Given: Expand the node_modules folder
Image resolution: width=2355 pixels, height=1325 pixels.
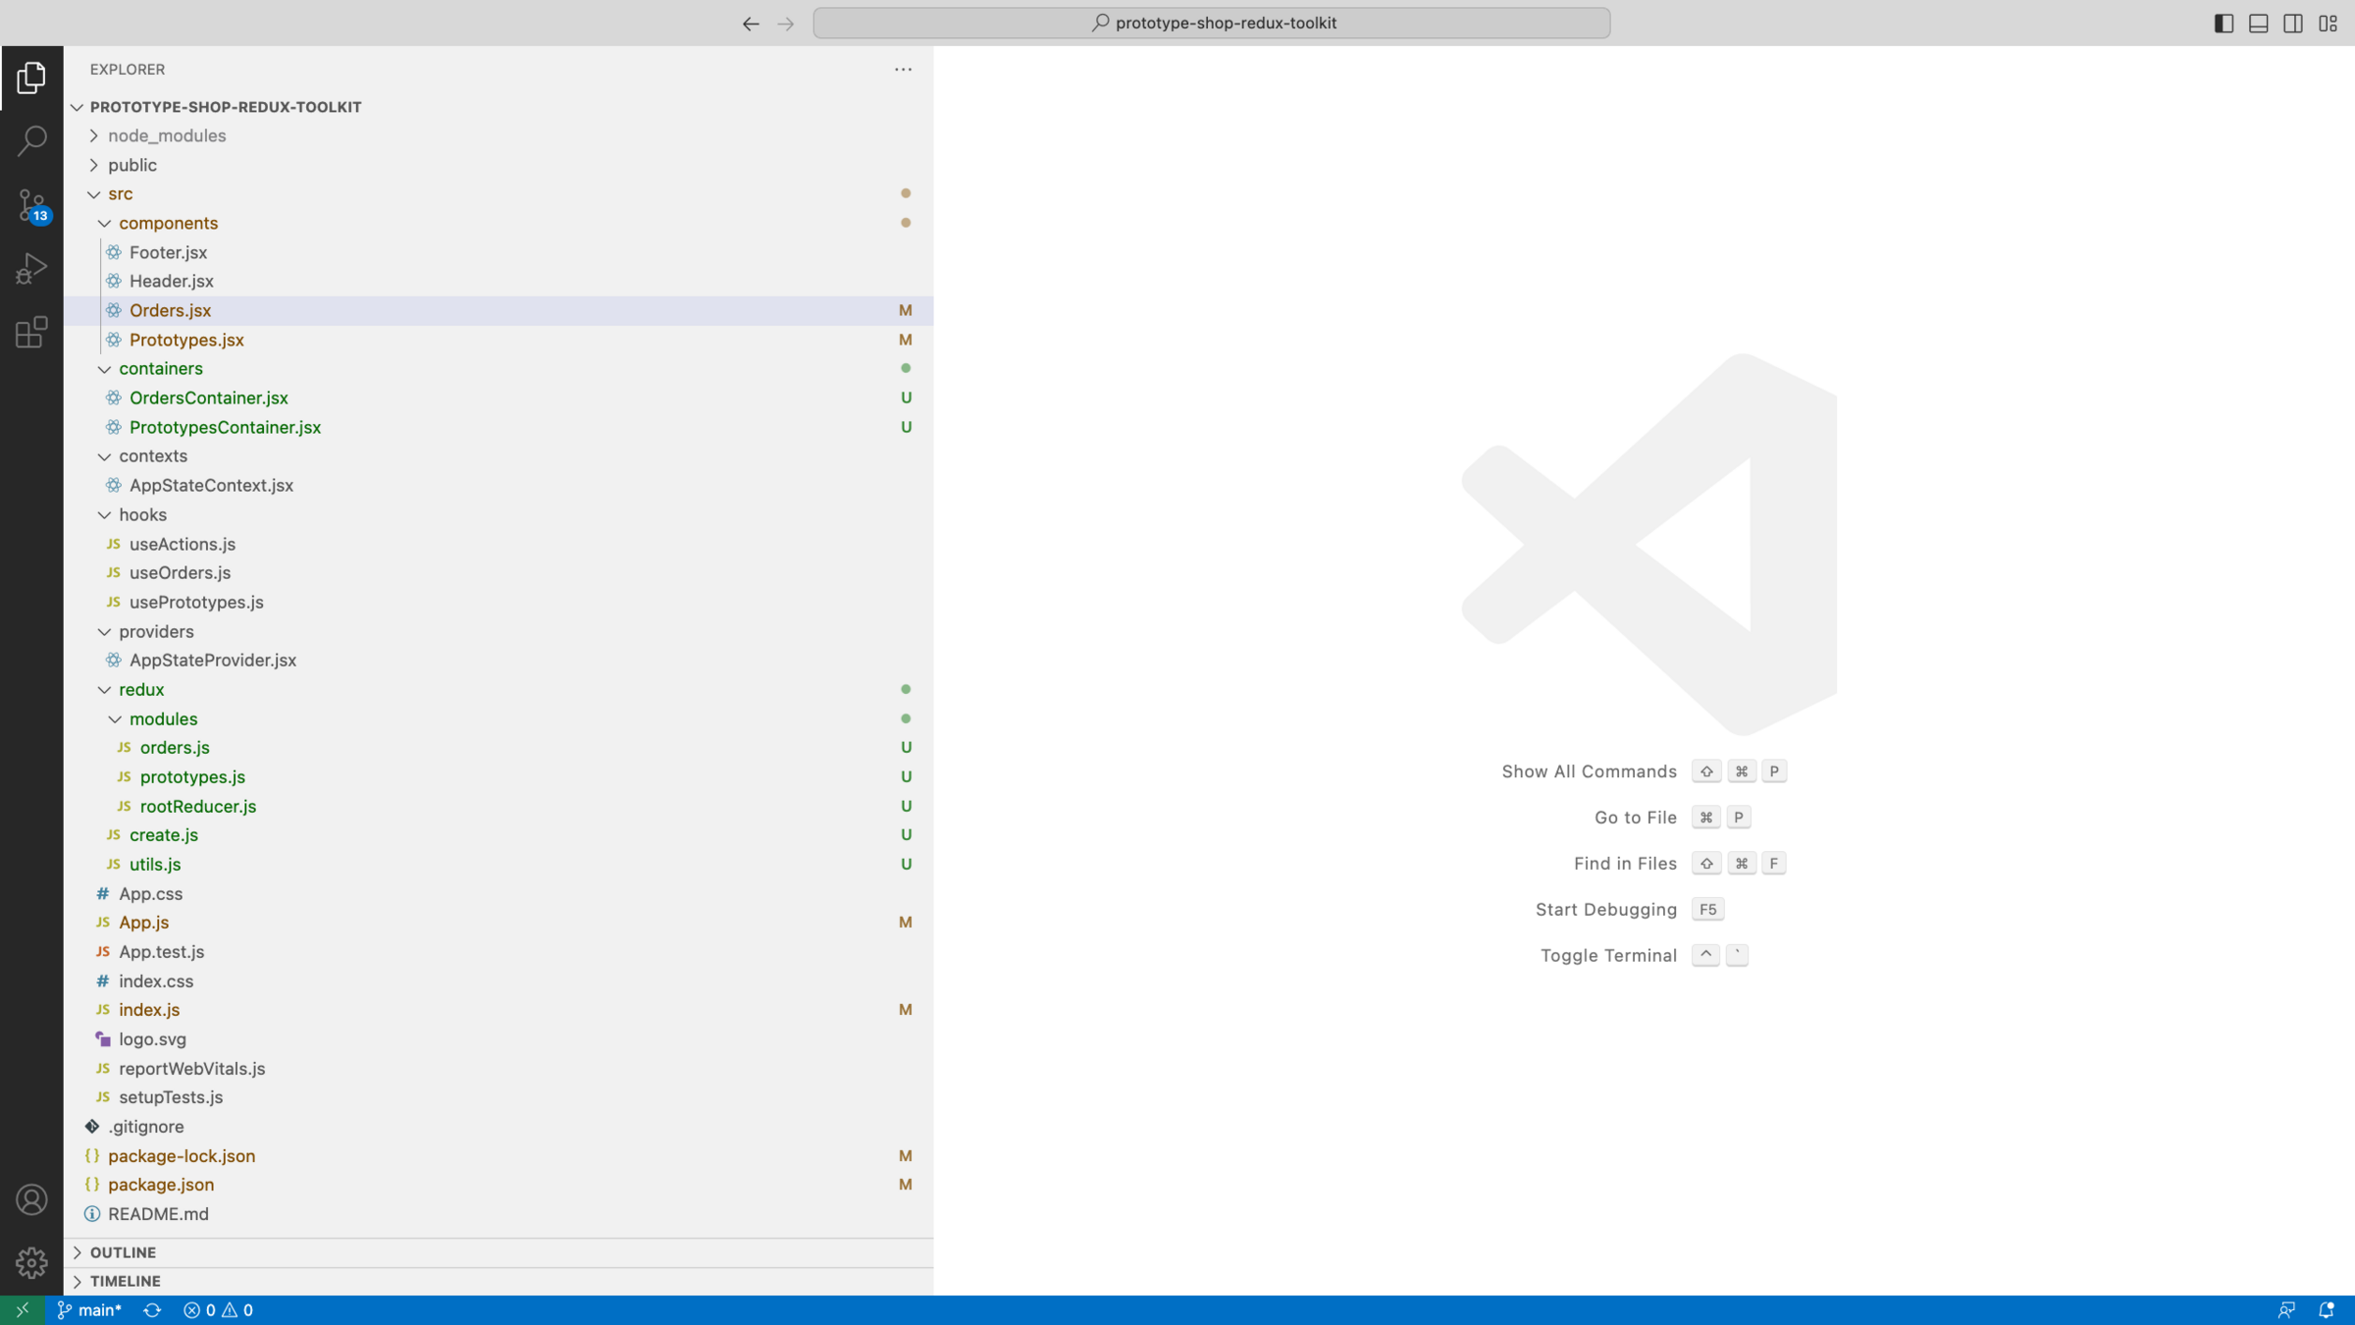Looking at the screenshot, I should (x=167, y=135).
